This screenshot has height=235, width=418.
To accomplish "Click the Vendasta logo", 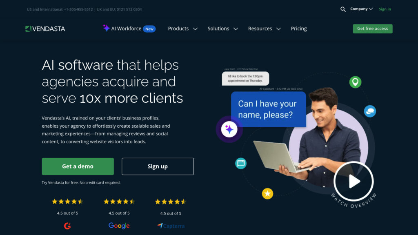I will coord(45,29).
